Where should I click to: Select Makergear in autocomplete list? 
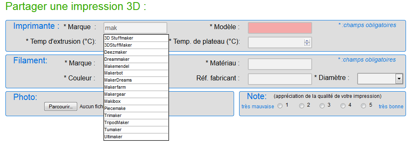coord(136,94)
